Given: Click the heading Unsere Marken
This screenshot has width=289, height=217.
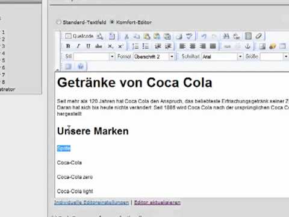Looking at the screenshot, I should pyautogui.click(x=93, y=131).
